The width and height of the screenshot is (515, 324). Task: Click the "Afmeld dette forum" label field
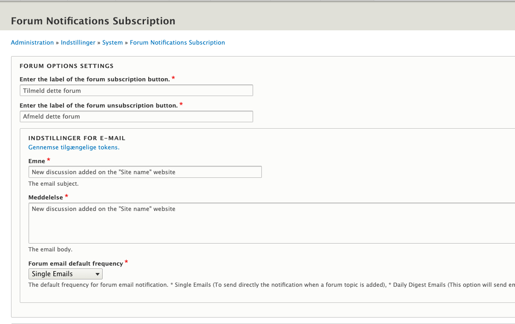click(x=136, y=116)
